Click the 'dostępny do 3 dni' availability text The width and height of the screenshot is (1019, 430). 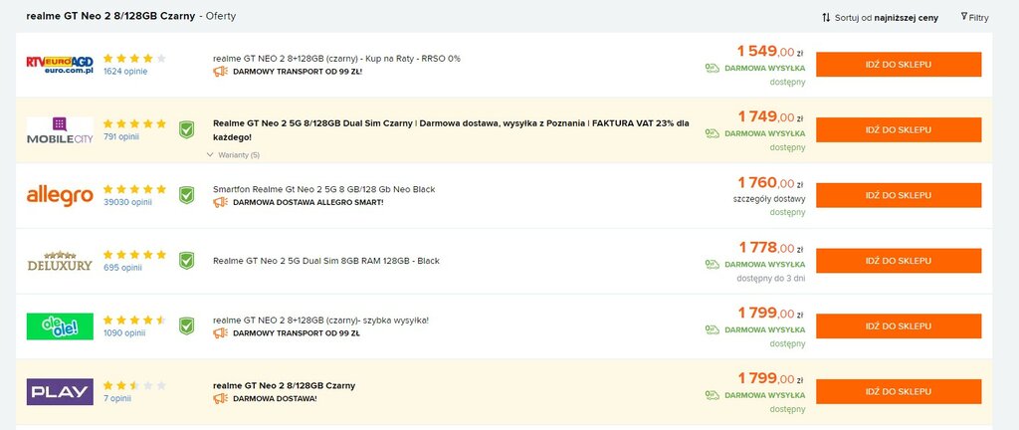771,278
